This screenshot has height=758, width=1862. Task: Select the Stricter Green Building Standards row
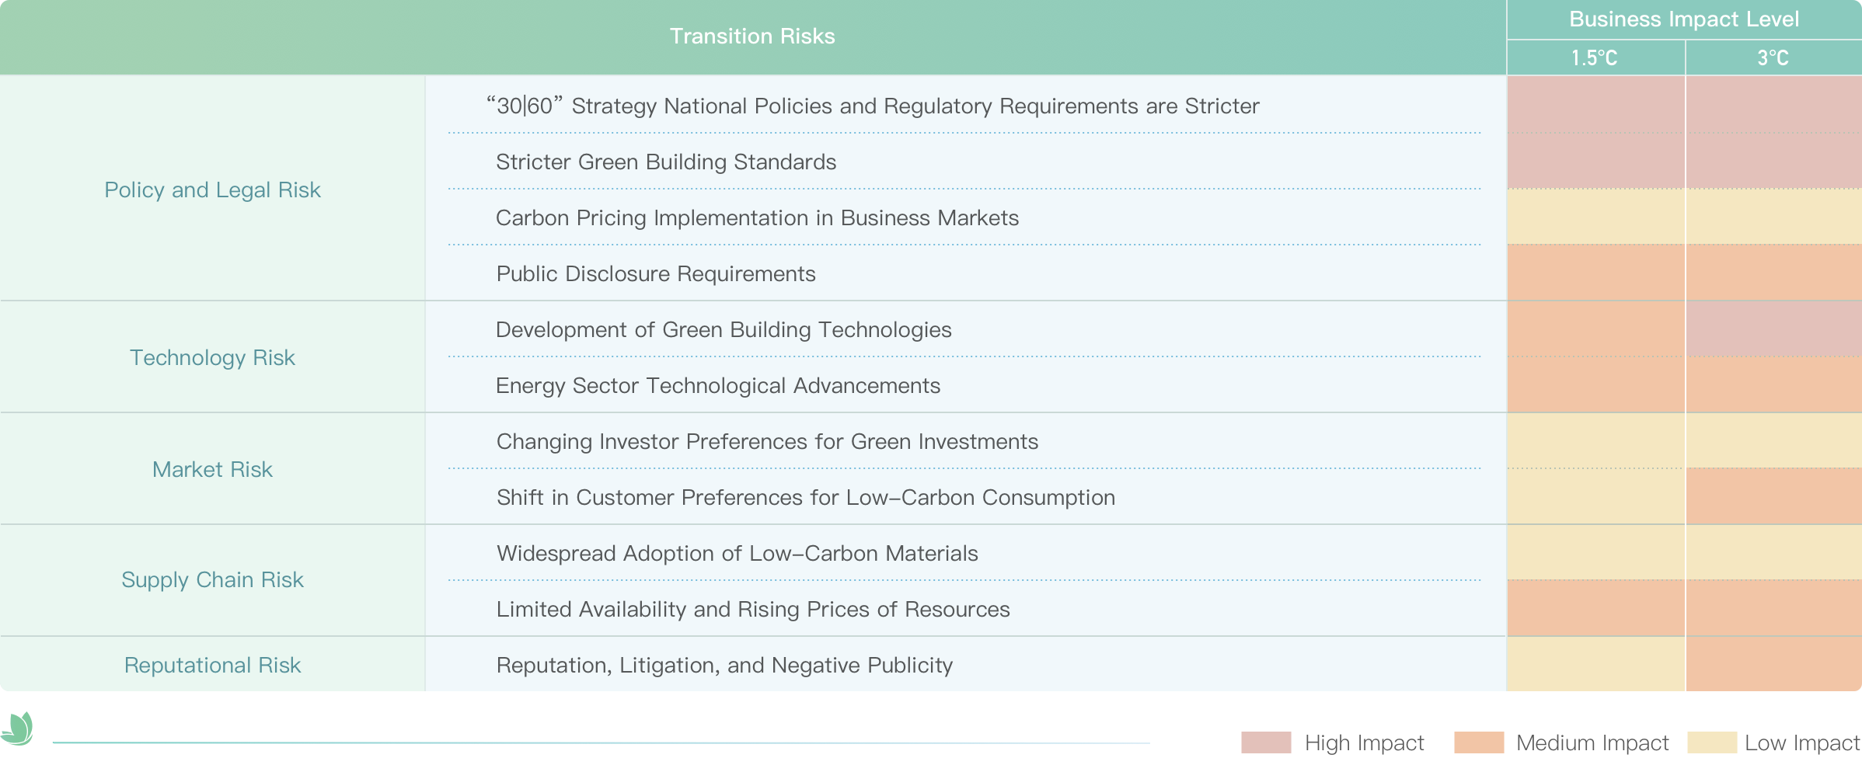tap(666, 162)
